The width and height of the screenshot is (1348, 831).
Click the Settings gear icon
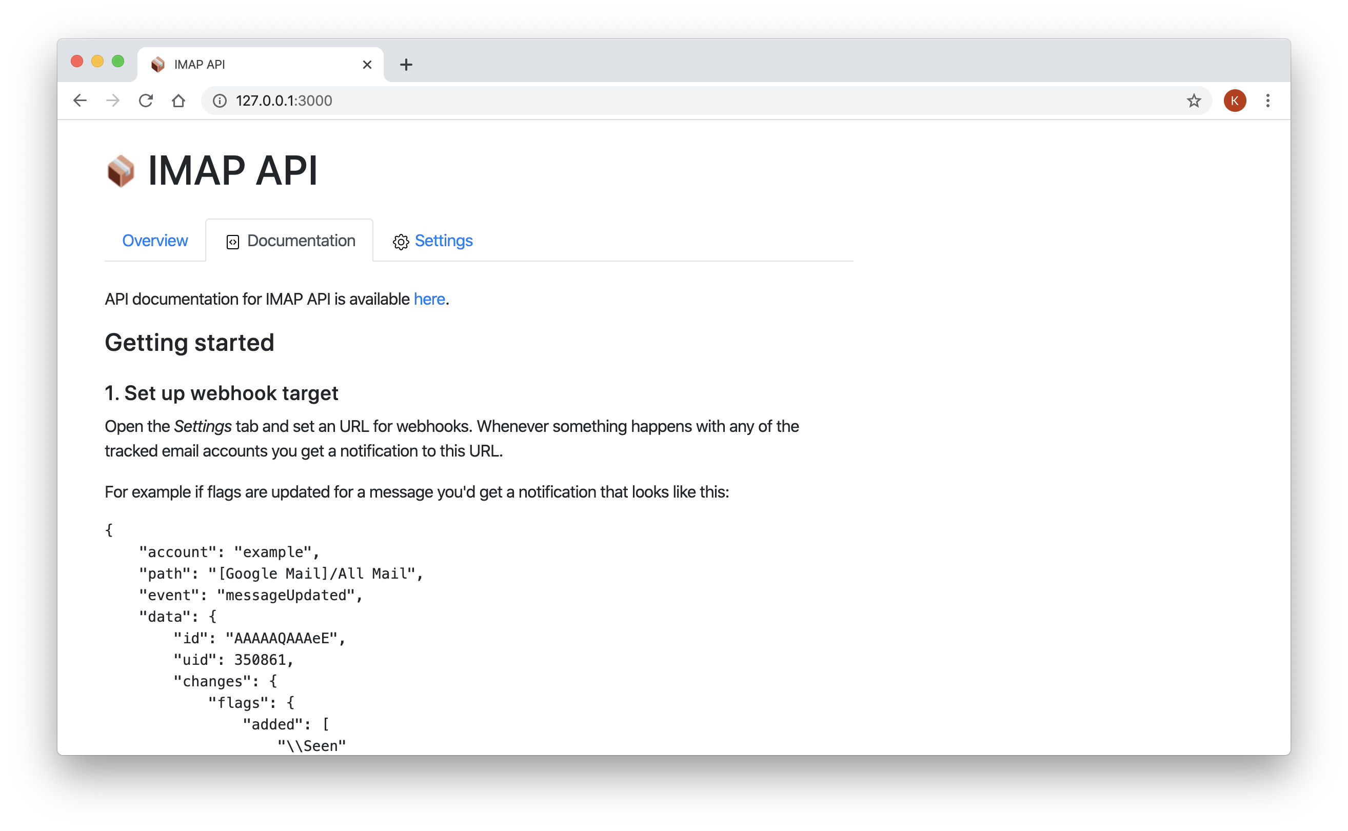(401, 242)
